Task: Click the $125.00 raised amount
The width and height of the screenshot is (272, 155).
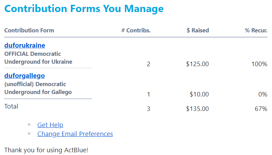Action: coord(197,64)
